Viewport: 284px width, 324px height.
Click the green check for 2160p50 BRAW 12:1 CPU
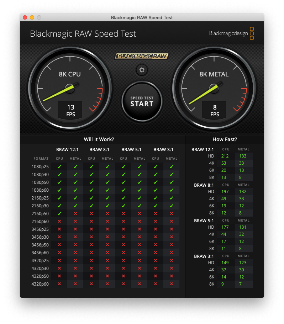click(59, 213)
